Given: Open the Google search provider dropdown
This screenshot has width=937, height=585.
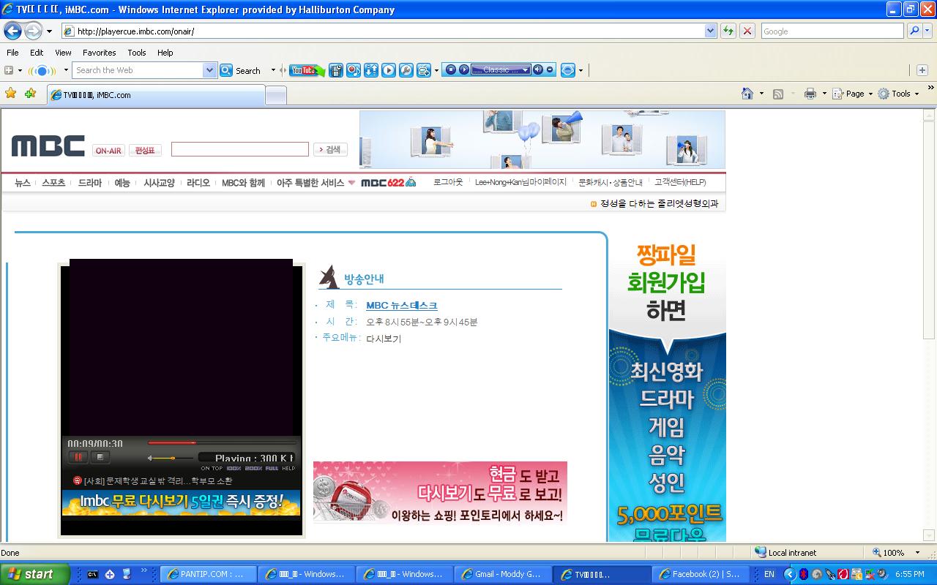Looking at the screenshot, I should point(928,31).
